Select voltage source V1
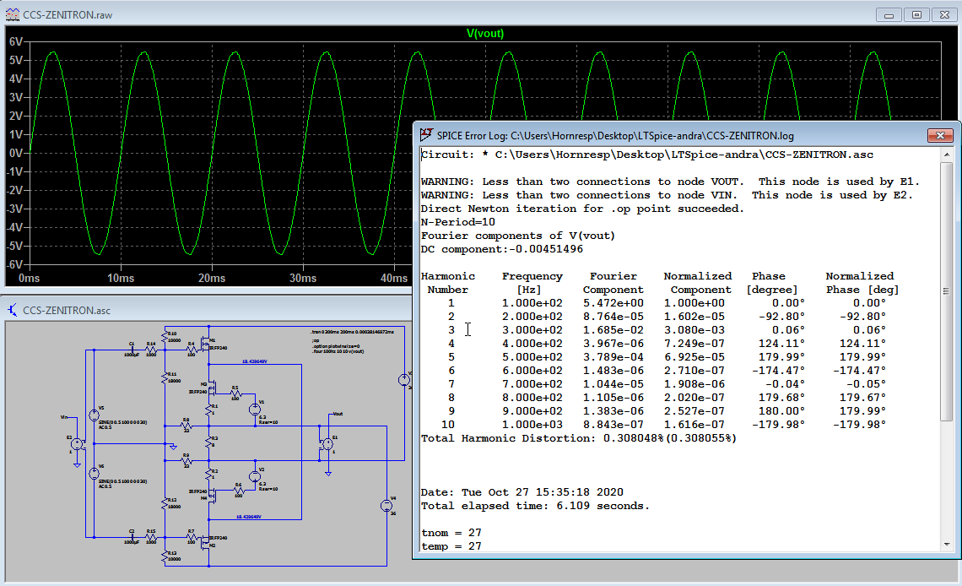This screenshot has width=962, height=586. pos(255,410)
